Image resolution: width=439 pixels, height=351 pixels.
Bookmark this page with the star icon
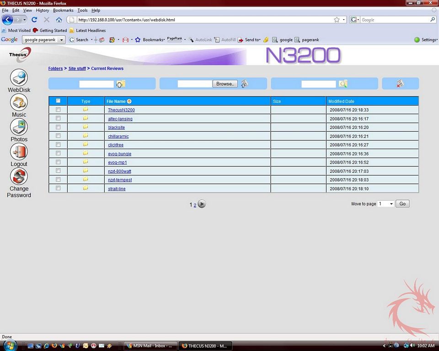(337, 20)
